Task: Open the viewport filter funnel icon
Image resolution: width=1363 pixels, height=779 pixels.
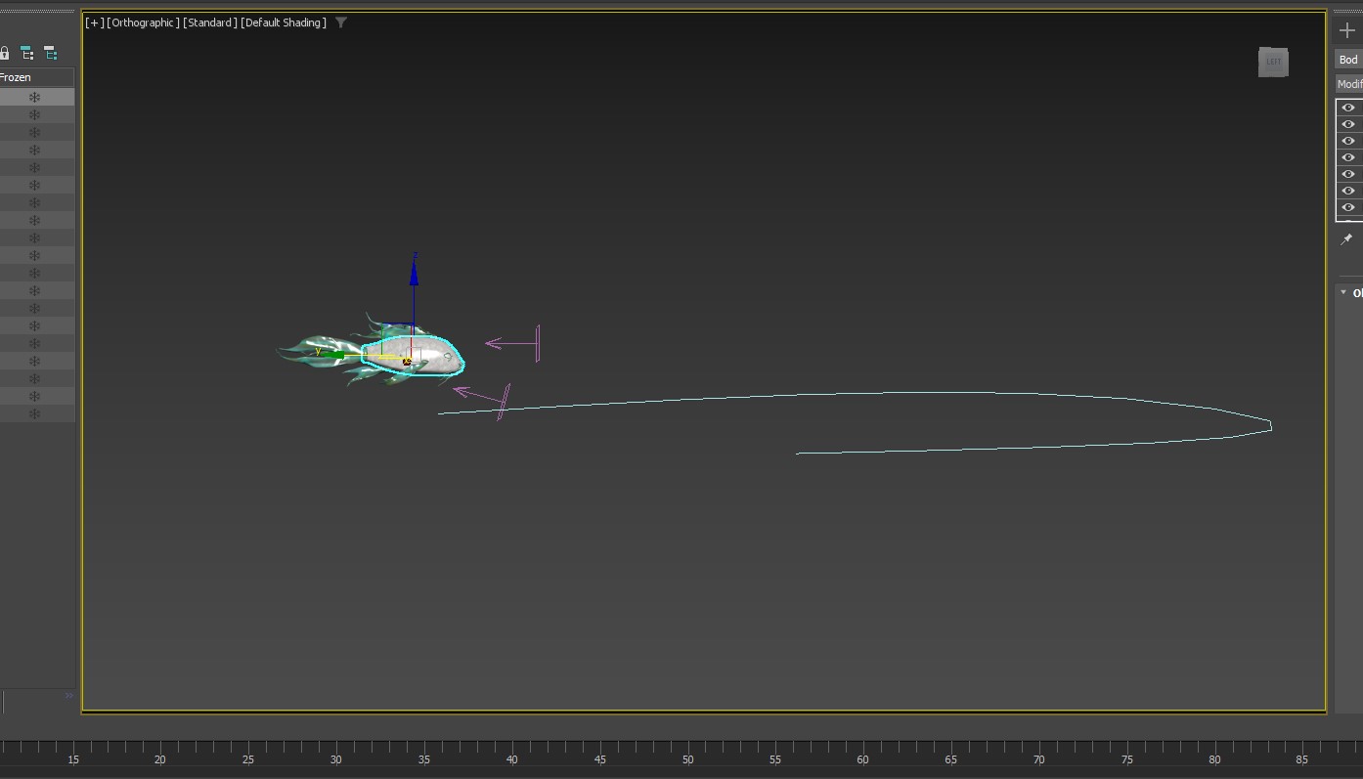Action: click(340, 22)
